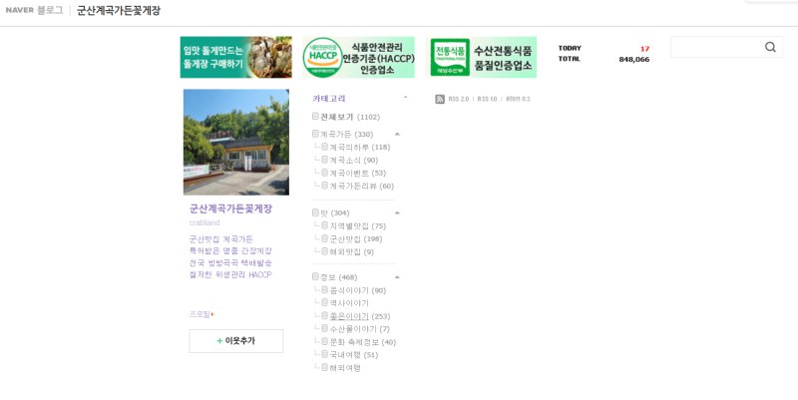Image resolution: width=798 pixels, height=400 pixels.
Task: Open the 군산맛집 (198) category
Action: (x=356, y=239)
